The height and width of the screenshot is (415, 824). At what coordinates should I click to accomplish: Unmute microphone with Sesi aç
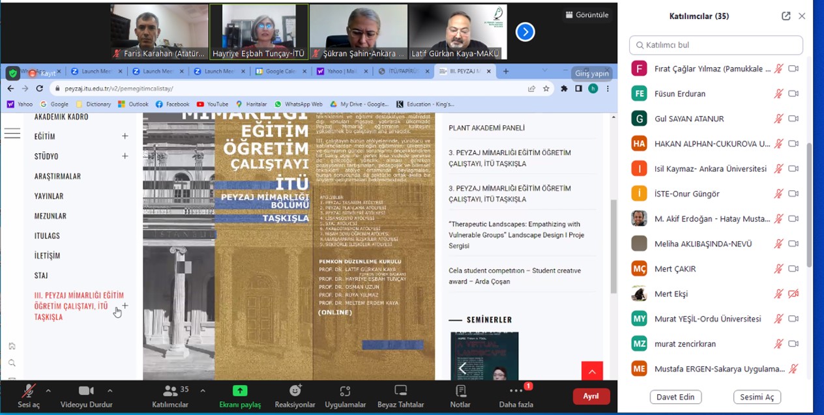[28, 391]
